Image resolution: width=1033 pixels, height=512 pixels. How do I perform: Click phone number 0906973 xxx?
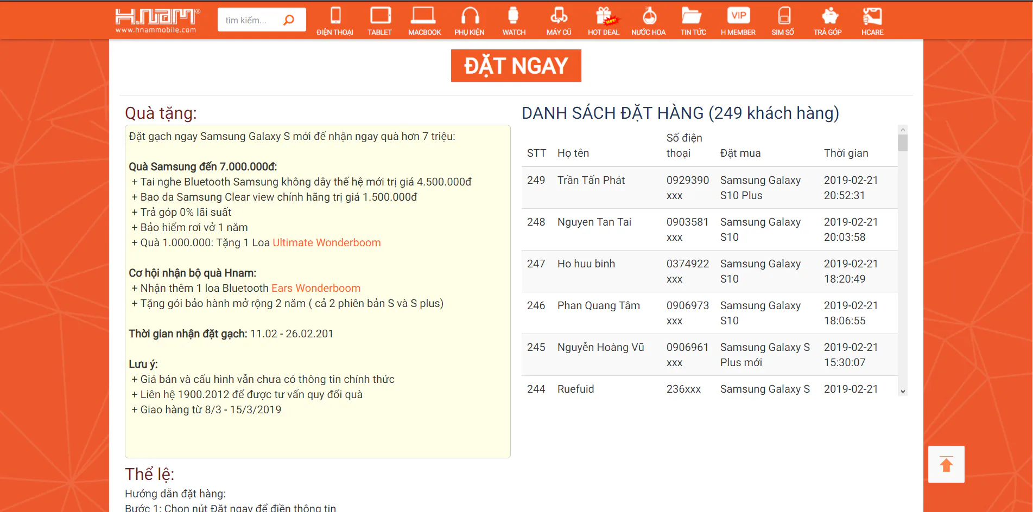tap(688, 313)
